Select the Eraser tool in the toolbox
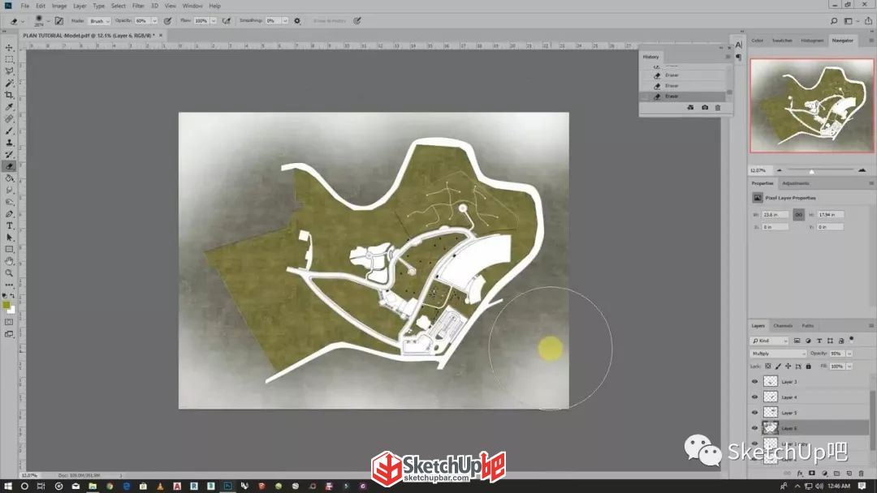The height and width of the screenshot is (493, 877). click(x=9, y=166)
